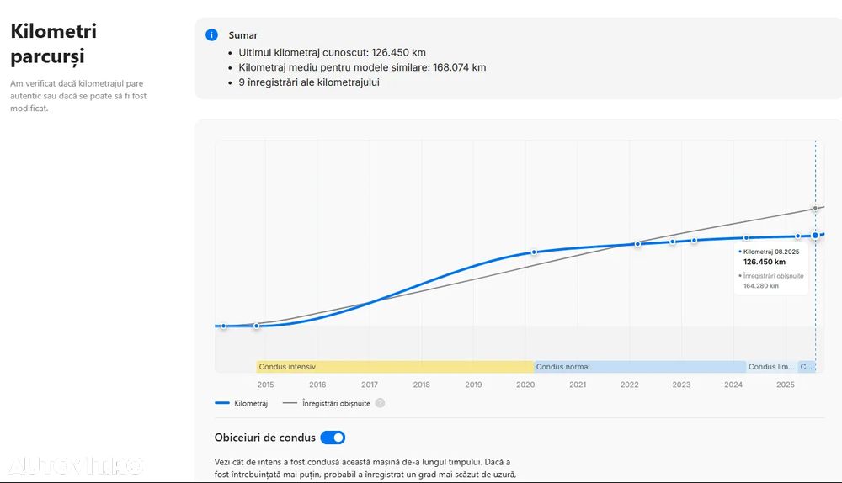Turn off the Obiceiuri de condus switch
The height and width of the screenshot is (483, 842).
tap(333, 438)
